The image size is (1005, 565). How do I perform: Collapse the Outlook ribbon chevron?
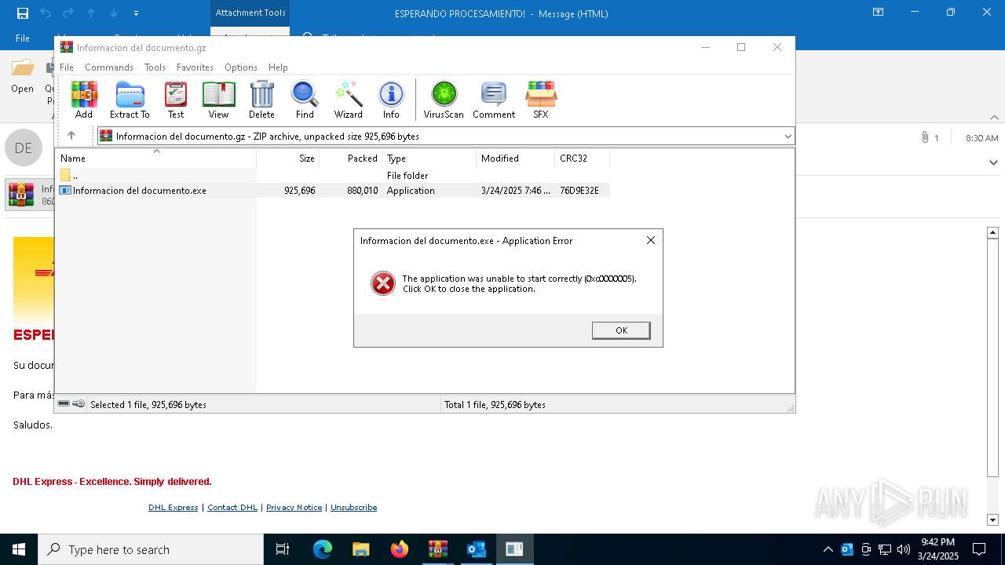click(x=994, y=117)
